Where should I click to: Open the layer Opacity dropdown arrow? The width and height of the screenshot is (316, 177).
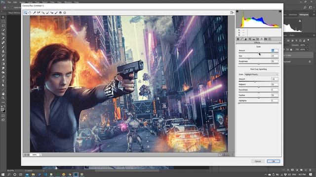pos(307,45)
